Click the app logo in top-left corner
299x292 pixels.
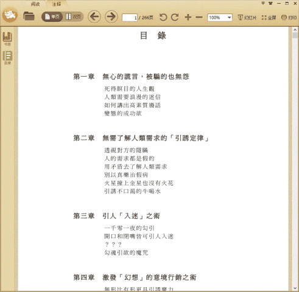10,15
